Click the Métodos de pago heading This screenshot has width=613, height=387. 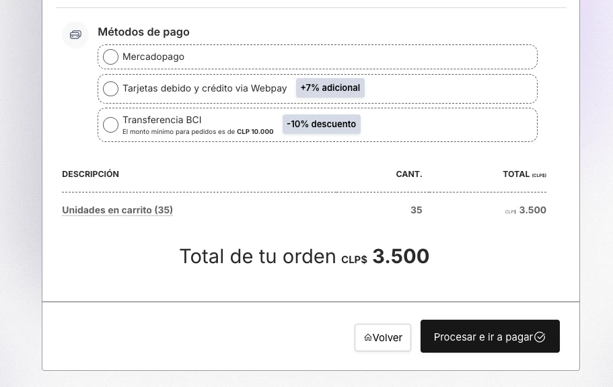143,32
